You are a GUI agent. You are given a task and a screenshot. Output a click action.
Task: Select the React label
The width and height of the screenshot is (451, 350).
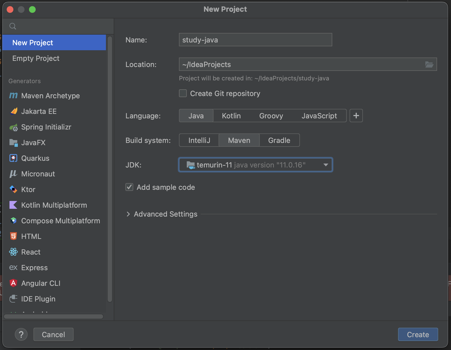click(31, 252)
